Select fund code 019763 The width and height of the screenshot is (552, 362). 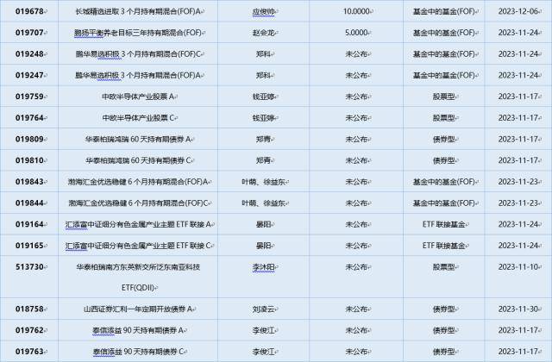[x=29, y=352]
